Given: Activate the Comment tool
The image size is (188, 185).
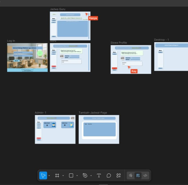Looking at the screenshot, I should [x=109, y=176].
